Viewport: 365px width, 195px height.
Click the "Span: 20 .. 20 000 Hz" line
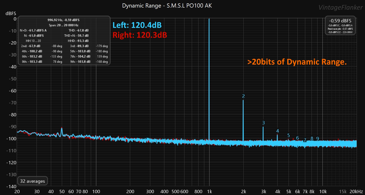(64, 25)
